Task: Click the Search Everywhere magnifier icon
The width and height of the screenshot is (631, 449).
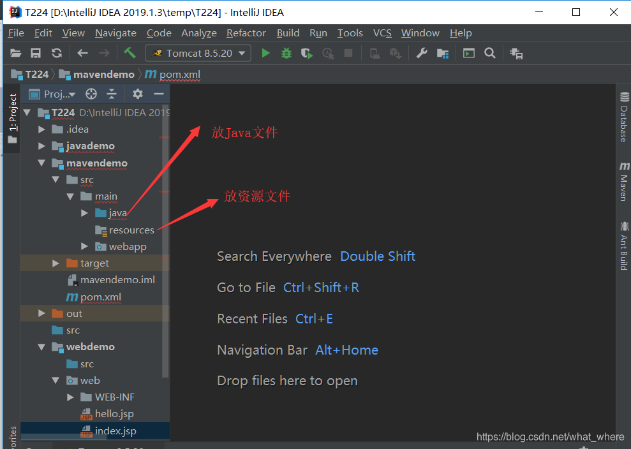Action: pos(490,53)
